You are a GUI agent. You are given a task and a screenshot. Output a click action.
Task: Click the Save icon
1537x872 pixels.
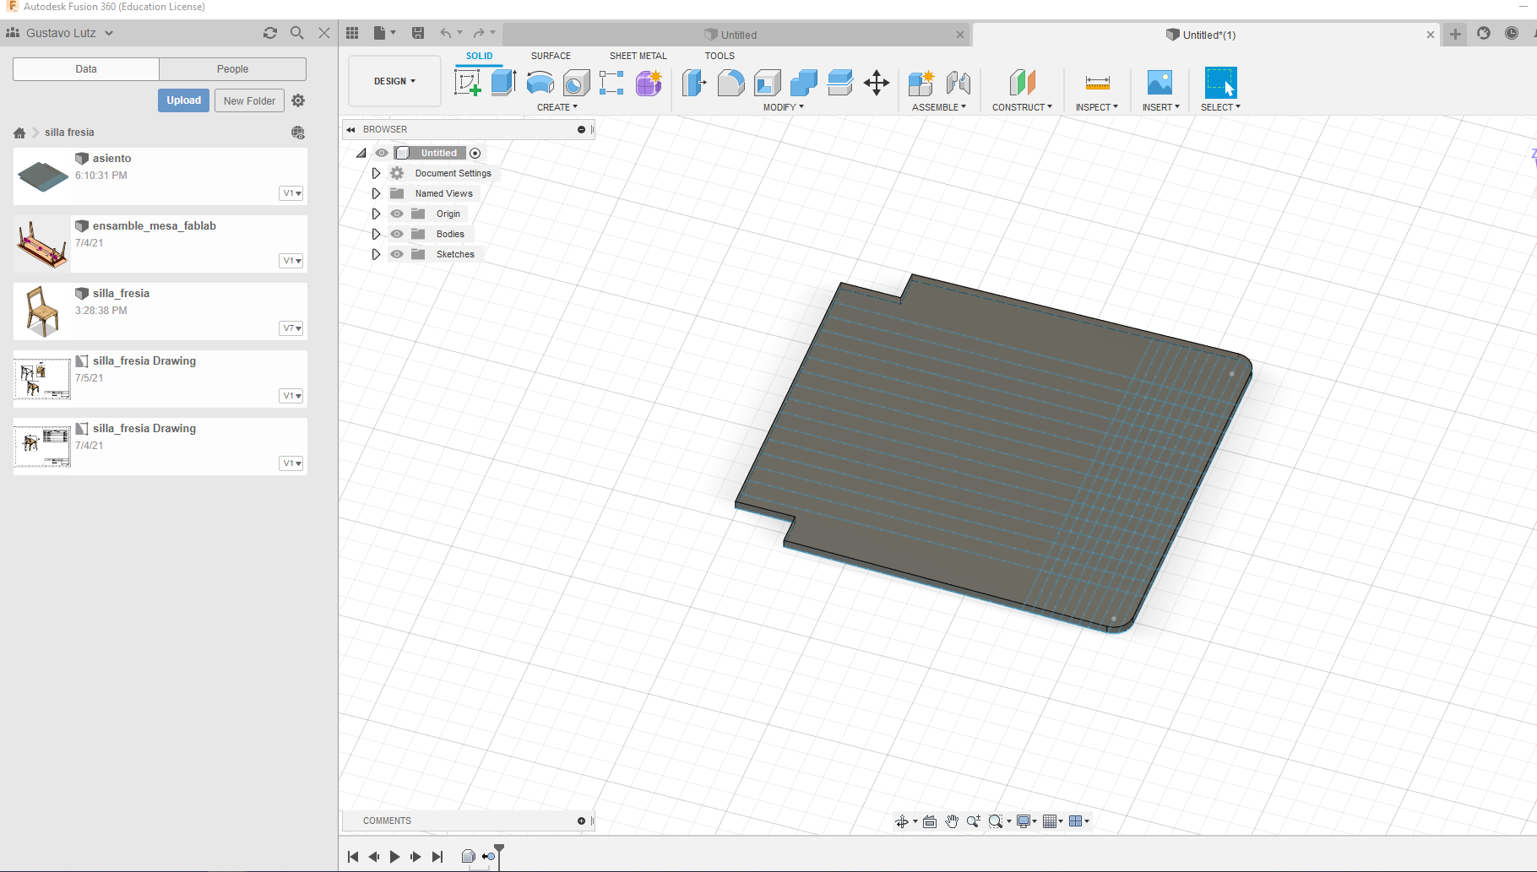click(418, 33)
